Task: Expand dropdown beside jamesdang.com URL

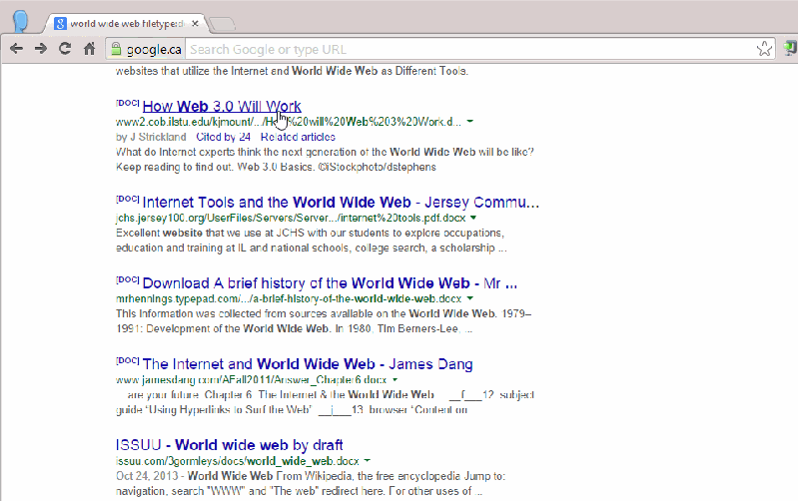Action: 395,380
